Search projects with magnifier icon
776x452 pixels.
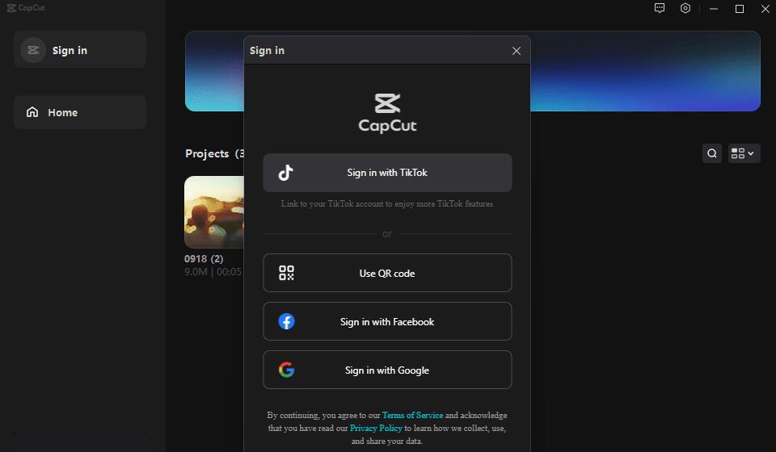[711, 153]
